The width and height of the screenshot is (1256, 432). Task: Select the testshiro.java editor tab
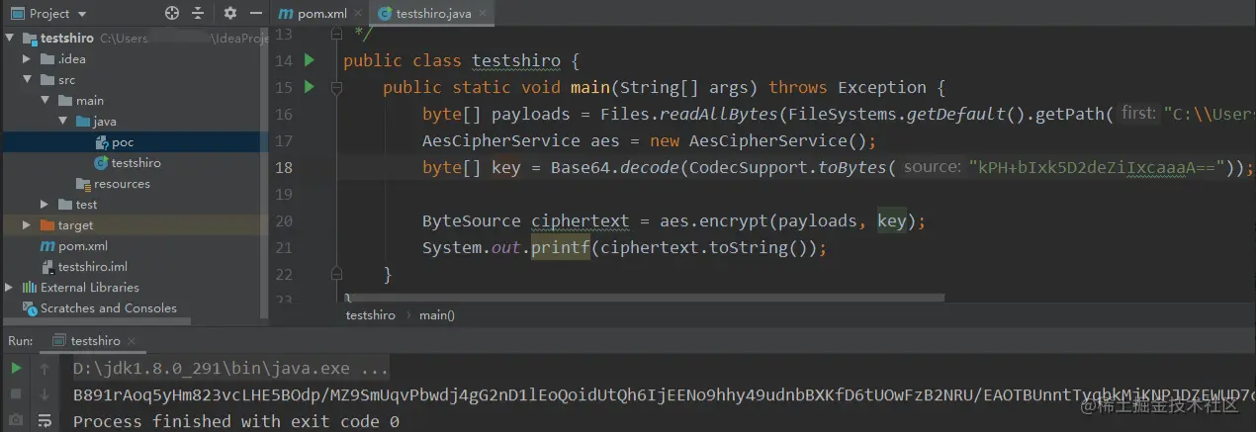430,14
